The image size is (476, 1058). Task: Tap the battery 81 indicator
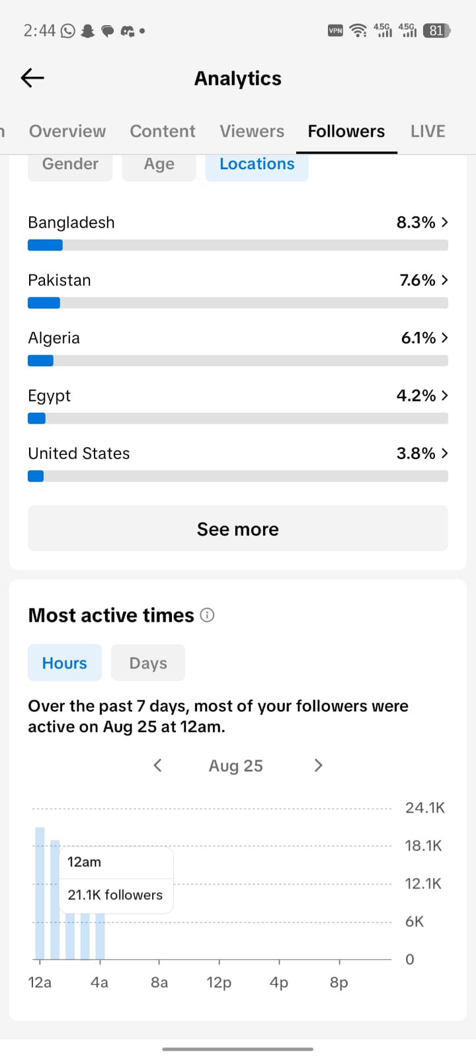click(x=436, y=30)
